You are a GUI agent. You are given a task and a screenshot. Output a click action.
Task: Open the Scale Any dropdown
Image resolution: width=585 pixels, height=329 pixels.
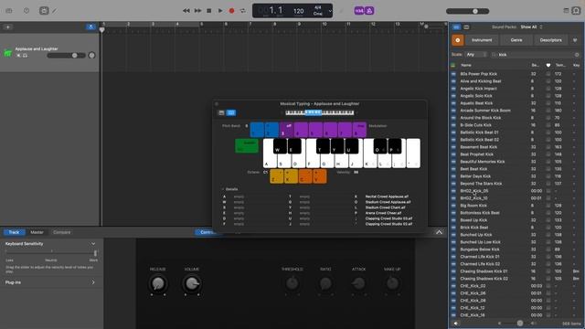(476, 55)
